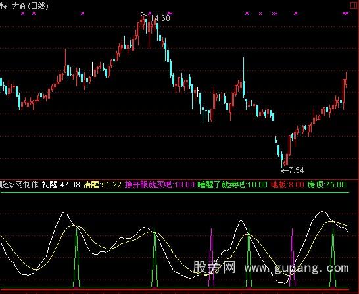This screenshot has height=294, width=359.
Task: Click the chart title 特力A (日线)
Action: click(x=24, y=6)
